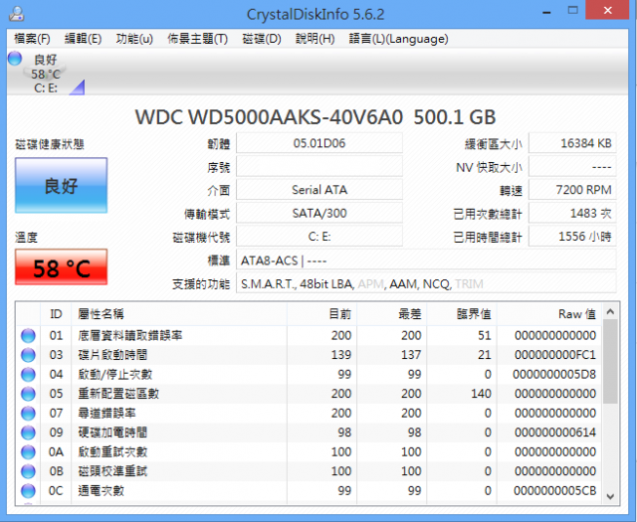Click standard field showing ATA8-ACS

click(x=426, y=261)
